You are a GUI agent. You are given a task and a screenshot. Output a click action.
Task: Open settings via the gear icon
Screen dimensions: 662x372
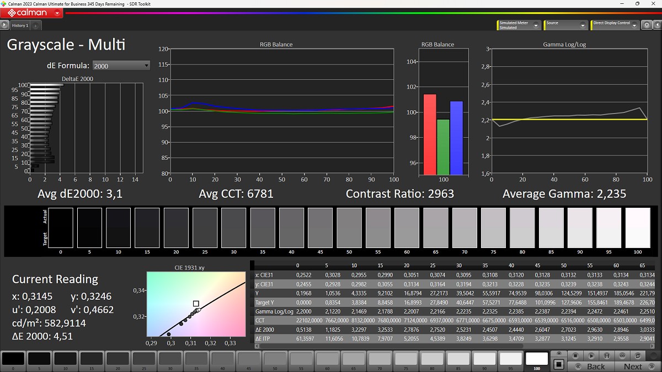click(646, 25)
